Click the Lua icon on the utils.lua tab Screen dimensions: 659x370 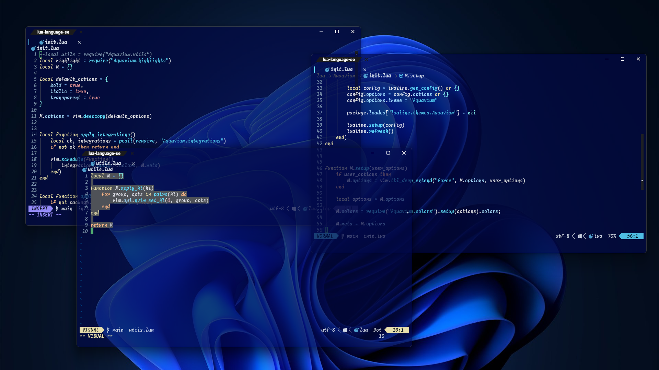[x=92, y=163]
